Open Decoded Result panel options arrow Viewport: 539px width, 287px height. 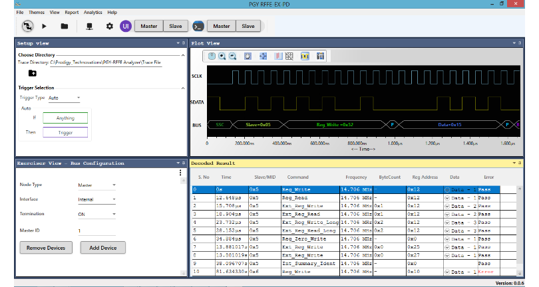pyautogui.click(x=514, y=163)
